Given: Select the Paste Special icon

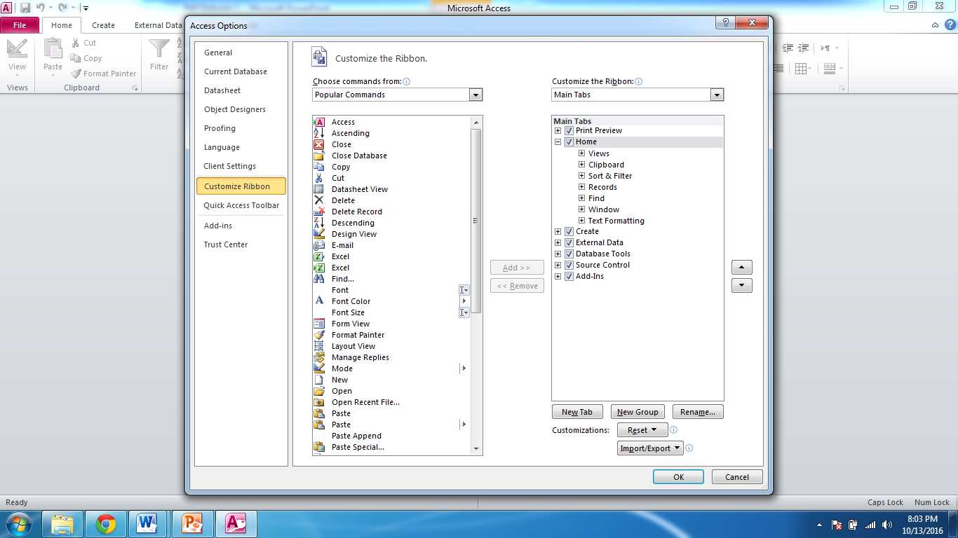Looking at the screenshot, I should coord(319,447).
